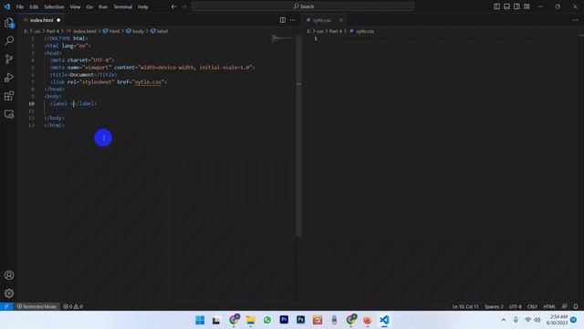Viewport: 584px width, 329px height.
Task: Open the Manage gear icon
Action: [x=9, y=293]
